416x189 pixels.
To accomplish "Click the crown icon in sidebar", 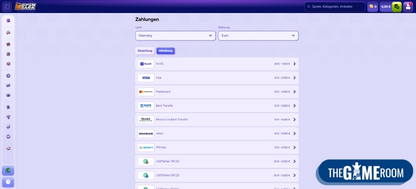I will tap(8, 148).
